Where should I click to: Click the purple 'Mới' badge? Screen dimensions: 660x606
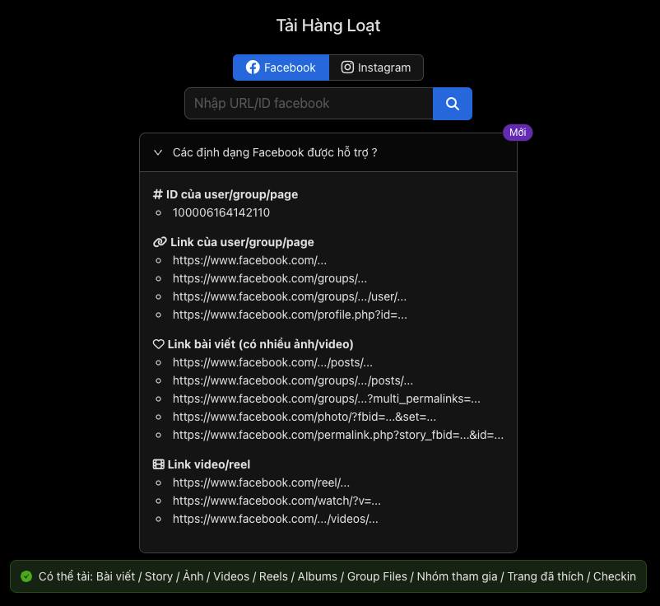(x=518, y=133)
